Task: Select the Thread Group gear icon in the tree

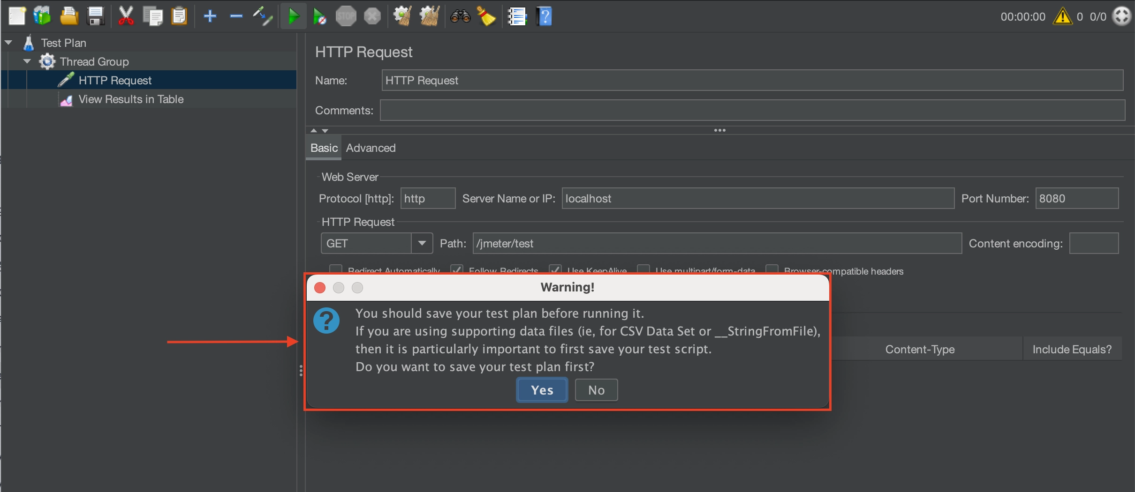Action: click(x=47, y=61)
